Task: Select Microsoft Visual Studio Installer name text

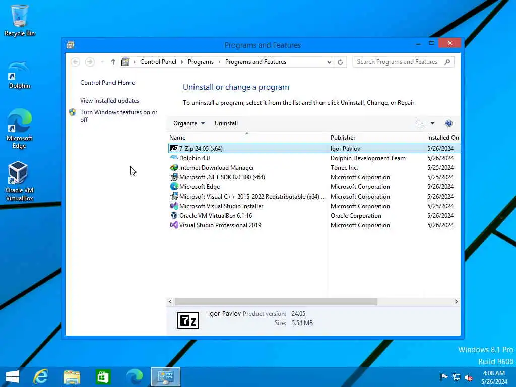Action: point(221,206)
